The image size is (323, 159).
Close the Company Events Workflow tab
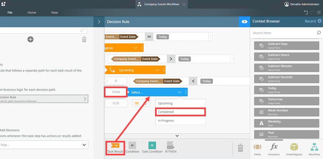184,4
